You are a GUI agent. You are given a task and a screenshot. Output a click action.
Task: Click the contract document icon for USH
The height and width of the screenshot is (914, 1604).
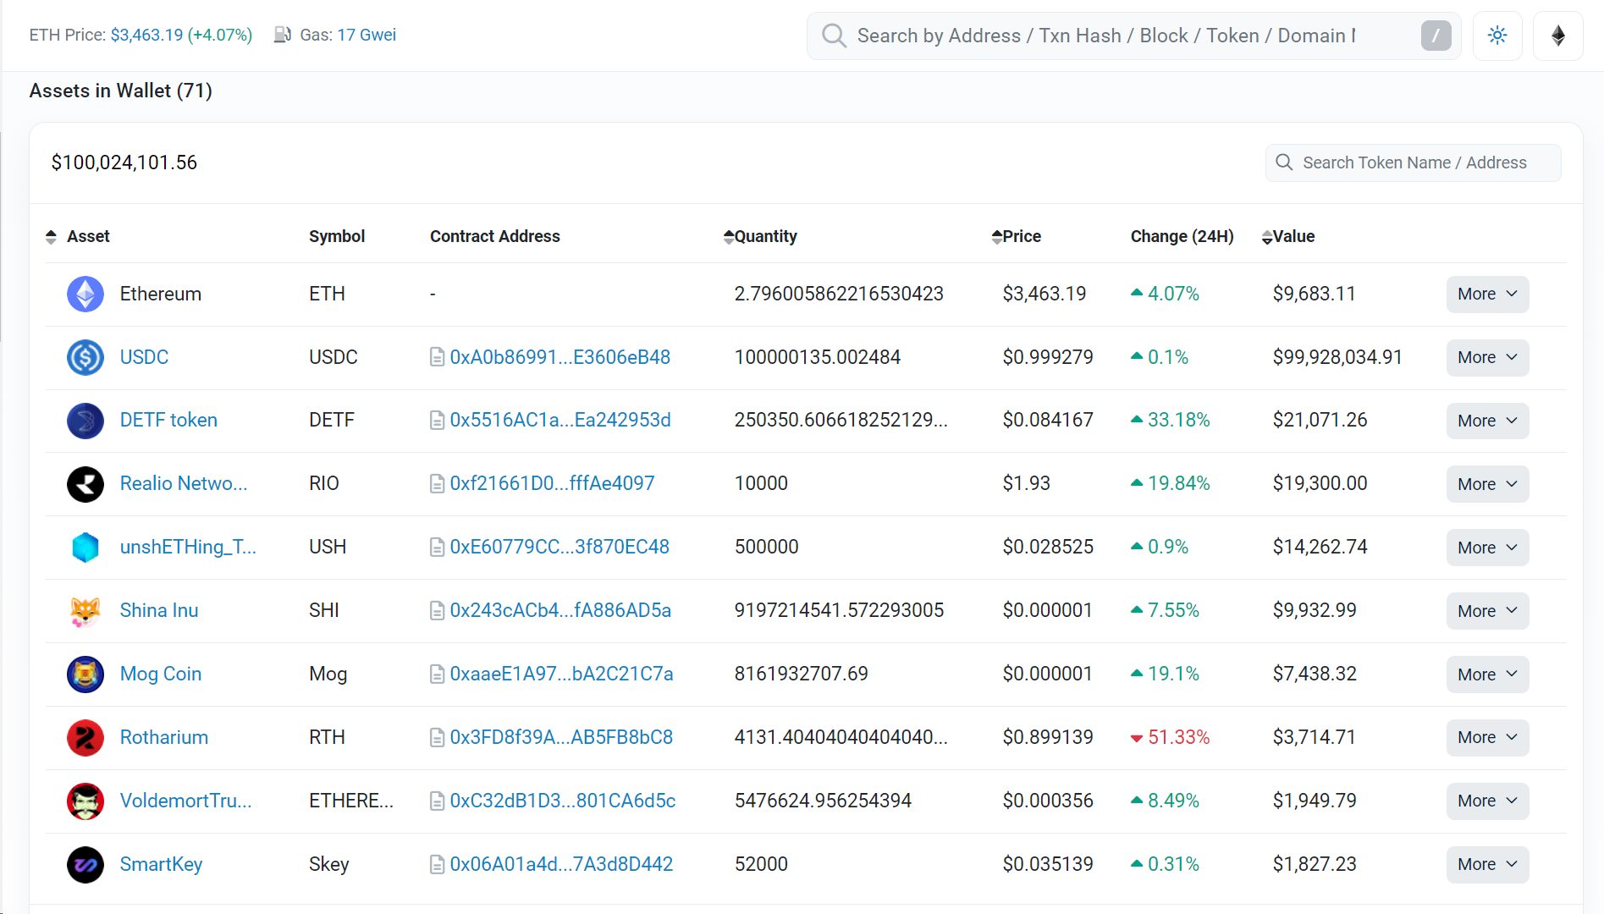[x=437, y=548]
